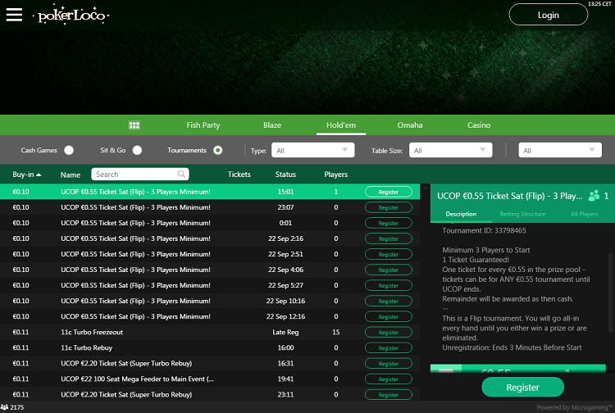Viewport: 615px width, 413px height.
Task: Open the Betting Structure tab
Action: tap(522, 214)
